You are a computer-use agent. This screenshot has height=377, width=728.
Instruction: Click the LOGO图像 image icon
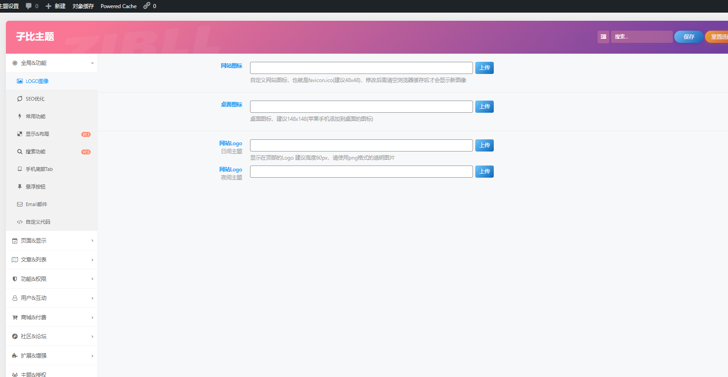20,81
